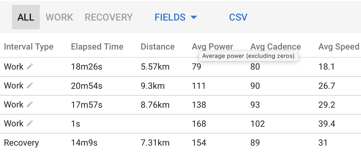Export intervals using the CSV link

click(x=238, y=17)
